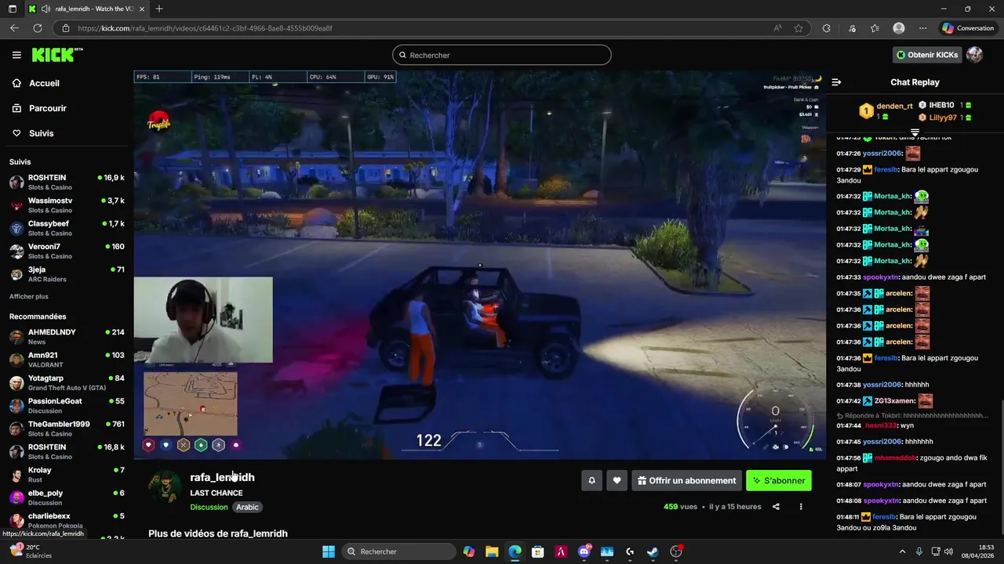Open charliebexx Pokemon channel
This screenshot has height=564, width=1004.
[67, 520]
